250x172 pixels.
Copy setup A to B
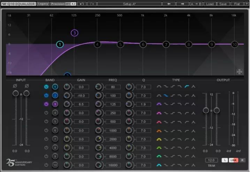[x=196, y=4]
